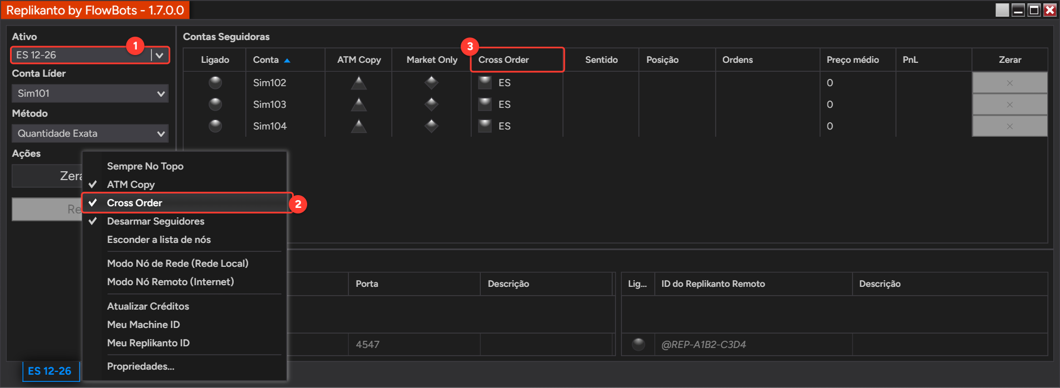Click the Porta column header
Image resolution: width=1060 pixels, height=388 pixels.
pyautogui.click(x=414, y=284)
